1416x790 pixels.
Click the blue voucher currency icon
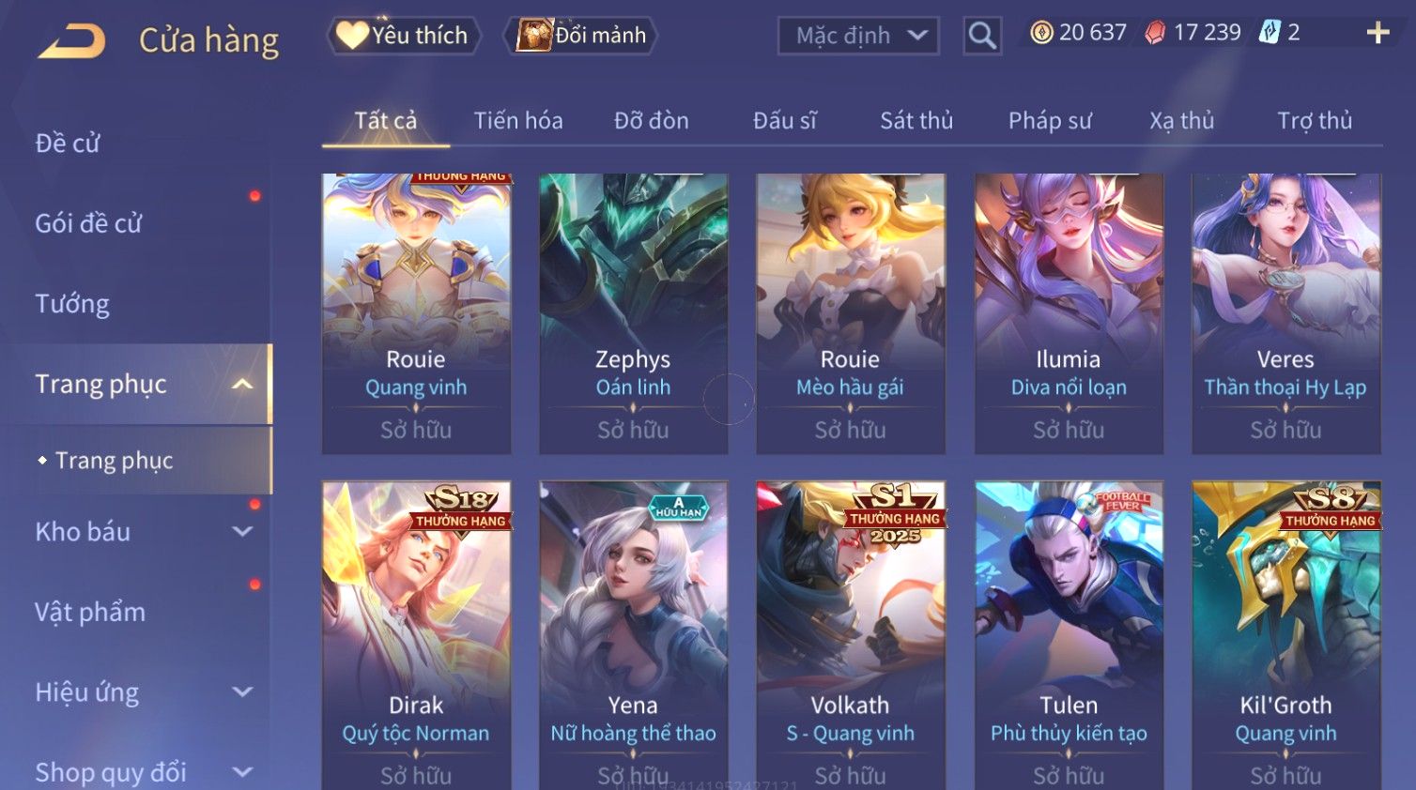coord(1270,33)
